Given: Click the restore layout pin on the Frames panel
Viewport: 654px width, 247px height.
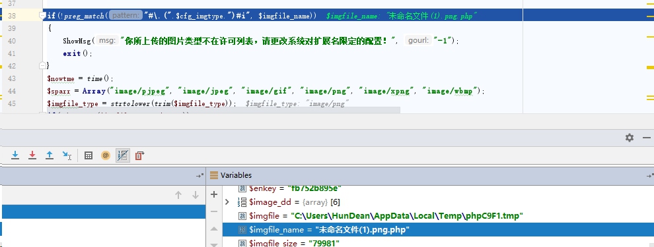Looking at the screenshot, I should (200, 175).
